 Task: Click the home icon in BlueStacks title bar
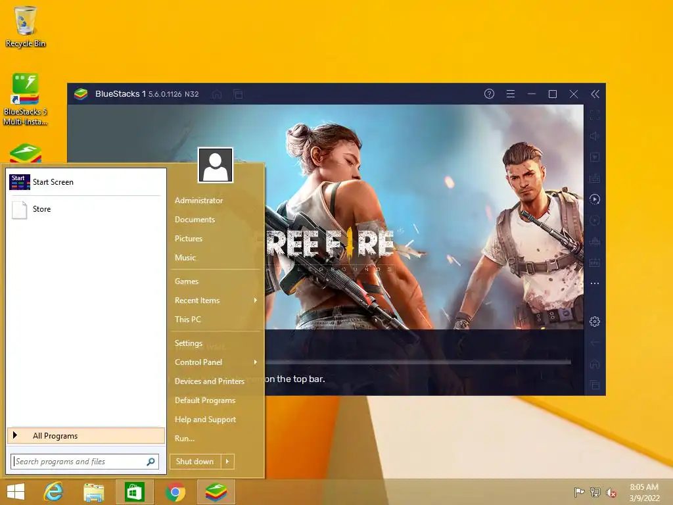(217, 94)
